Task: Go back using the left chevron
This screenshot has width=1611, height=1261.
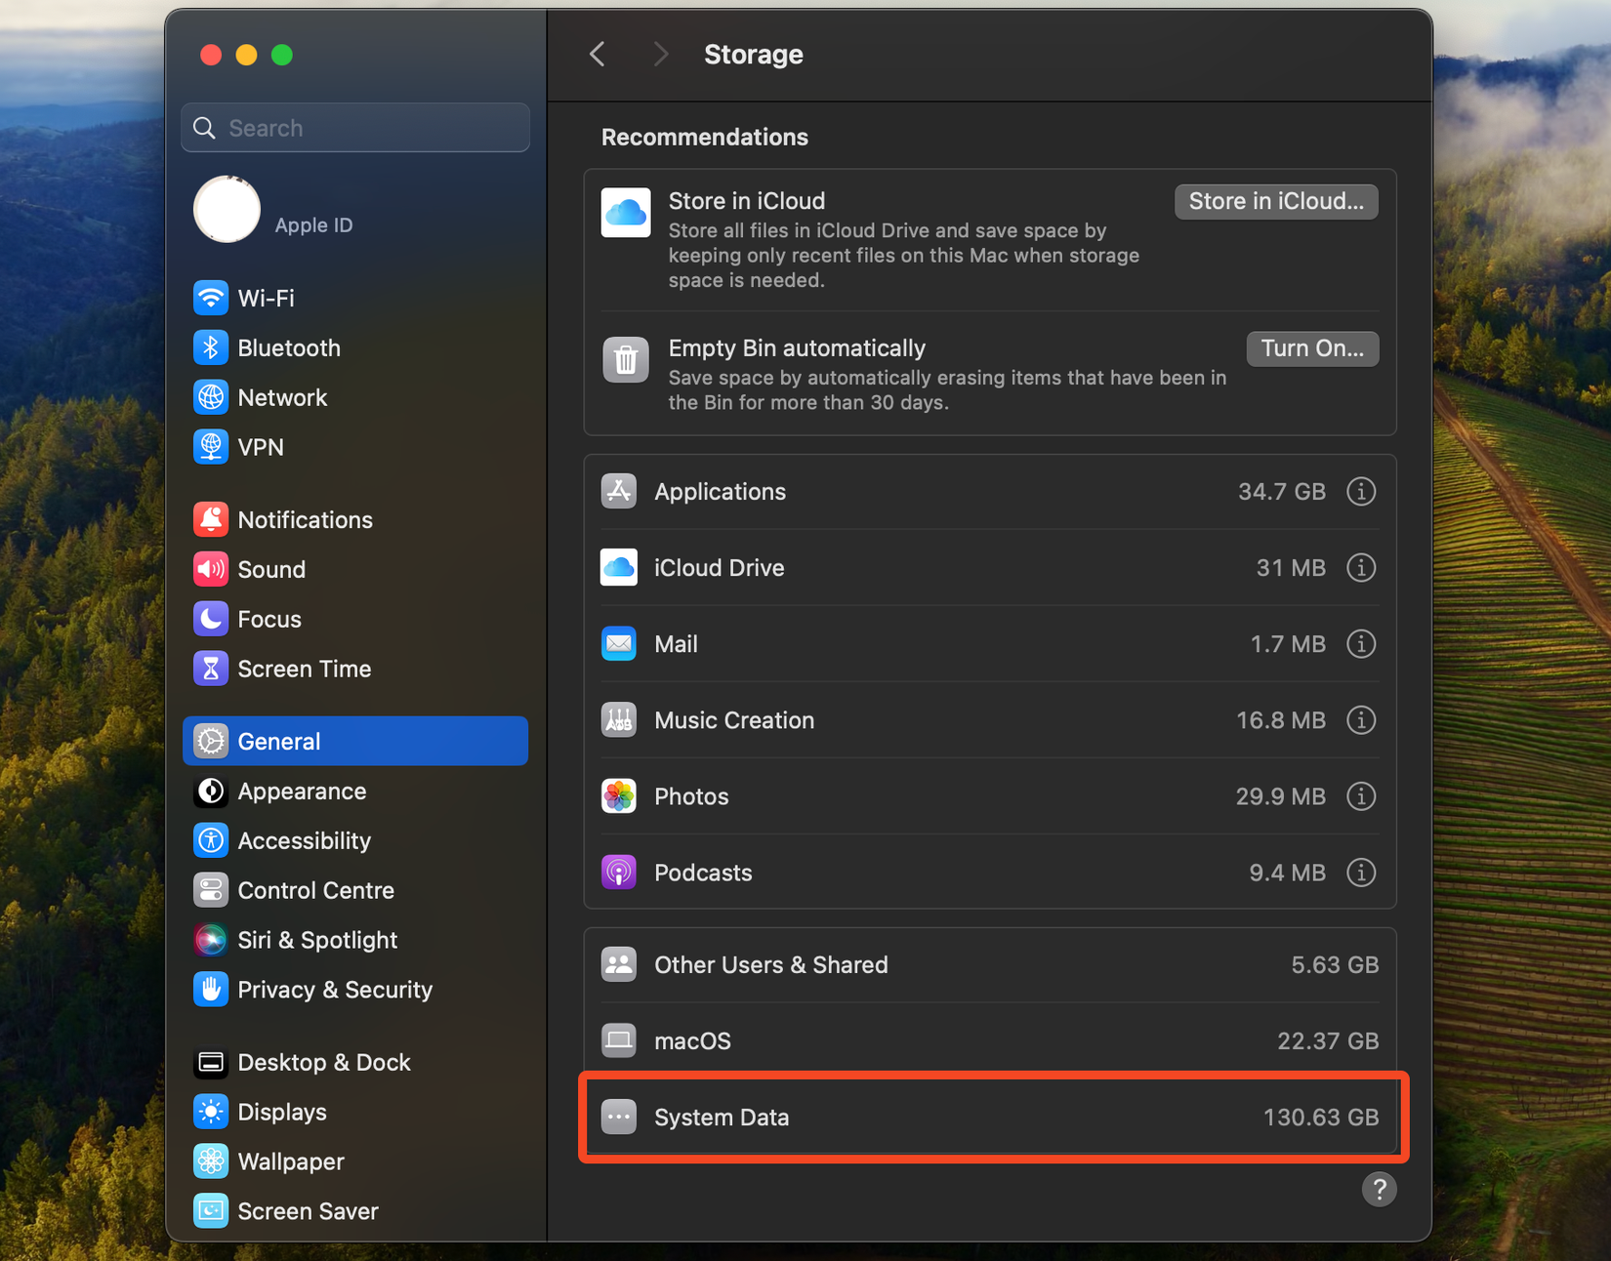Action: [x=598, y=55]
